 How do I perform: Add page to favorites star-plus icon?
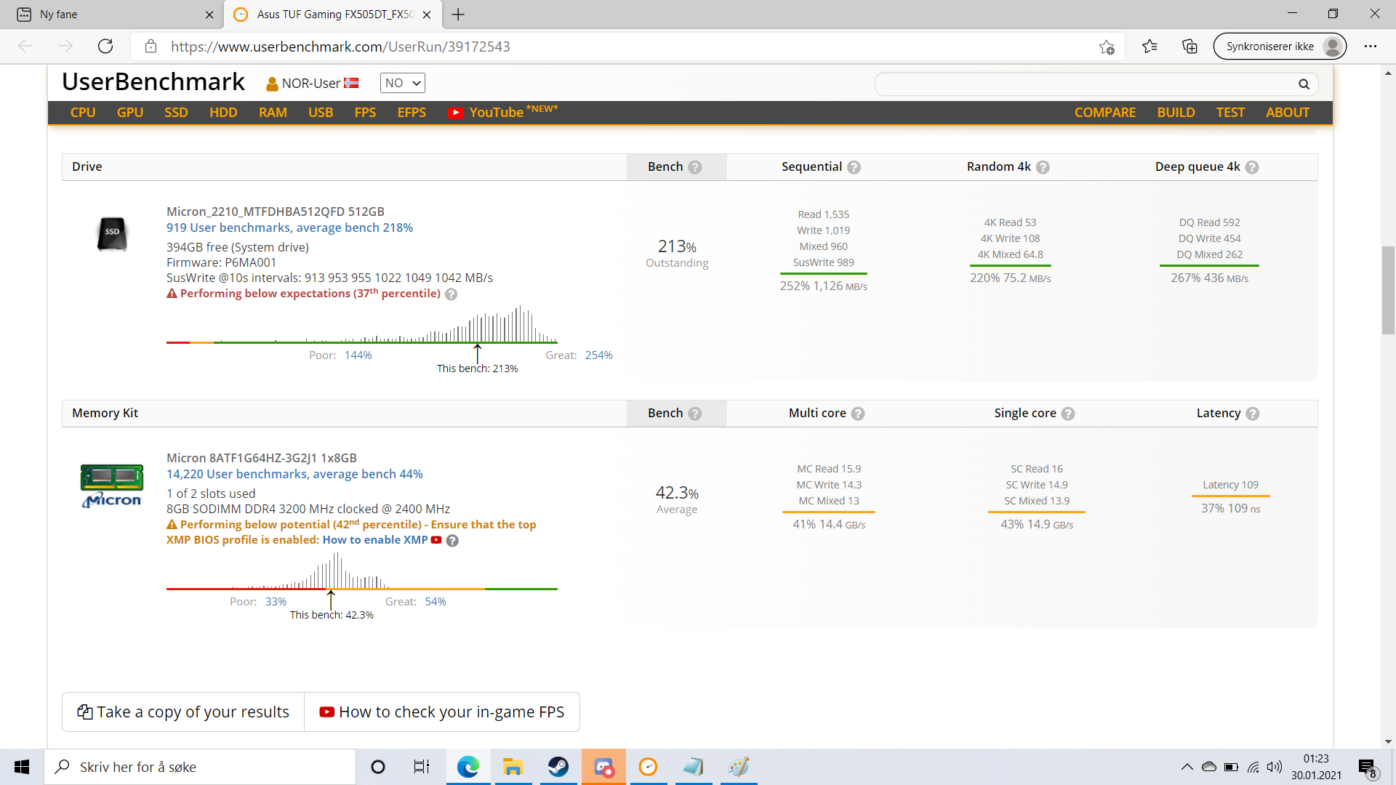[1107, 47]
